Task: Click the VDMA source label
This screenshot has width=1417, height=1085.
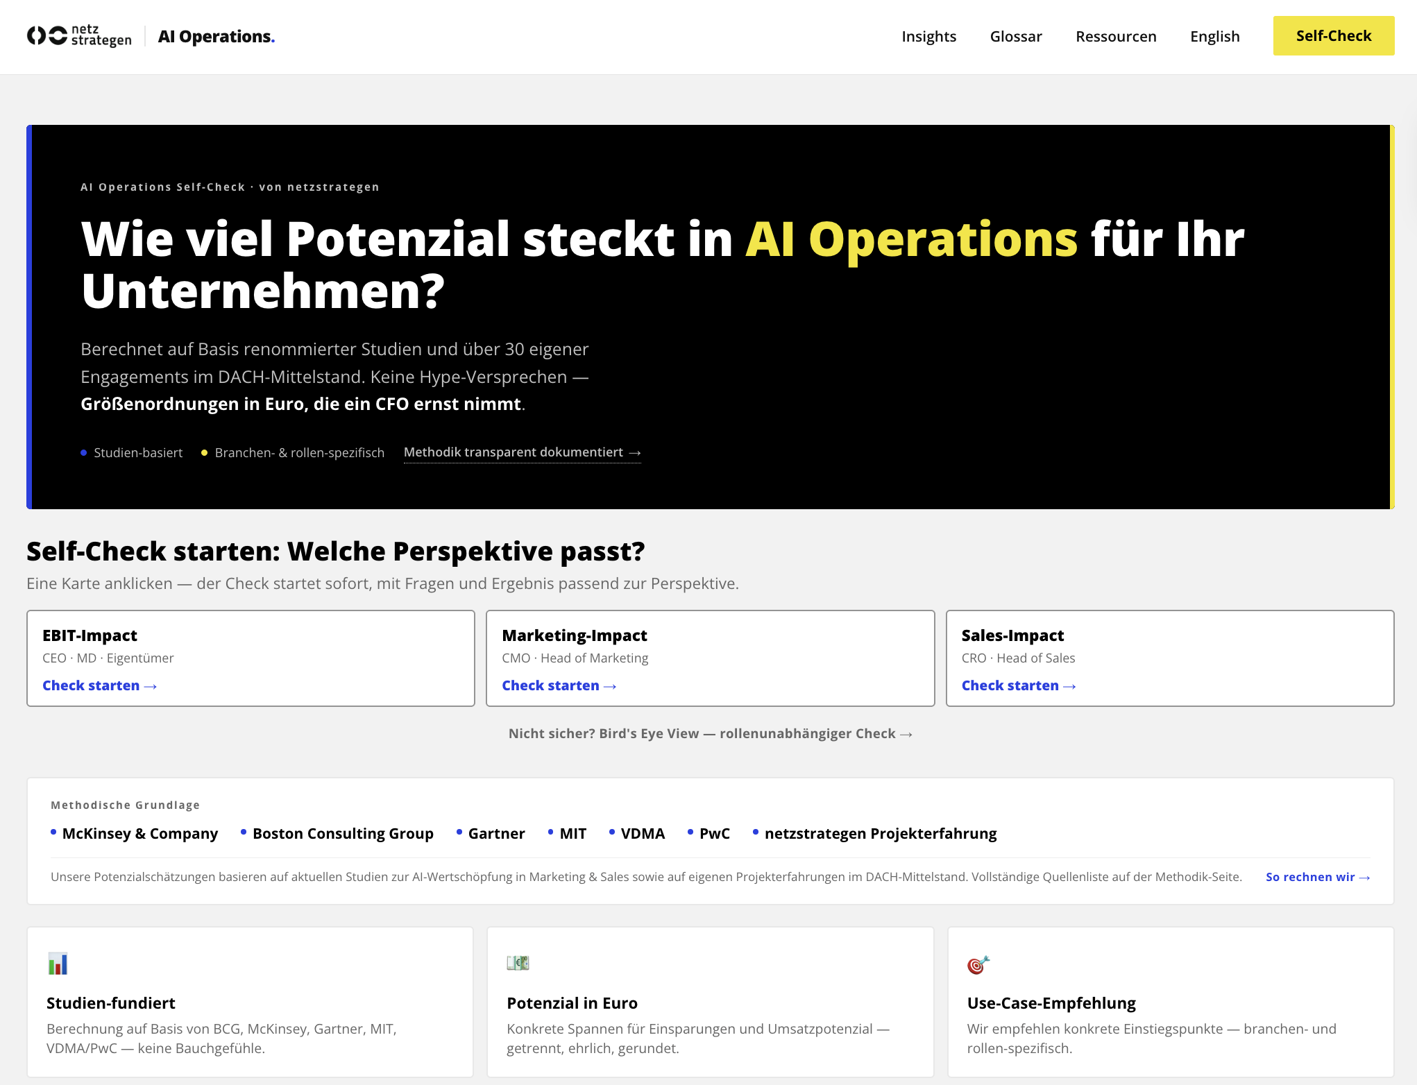Action: [x=643, y=834]
